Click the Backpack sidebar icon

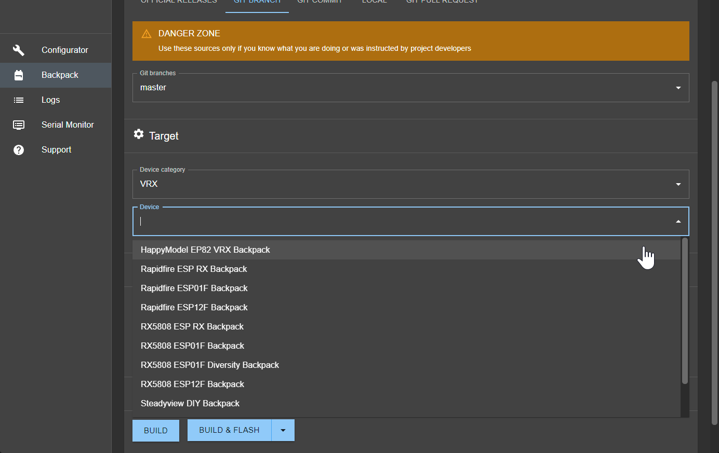coord(18,75)
